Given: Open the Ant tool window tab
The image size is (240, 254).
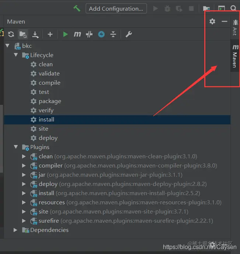Looking at the screenshot, I should (x=235, y=27).
